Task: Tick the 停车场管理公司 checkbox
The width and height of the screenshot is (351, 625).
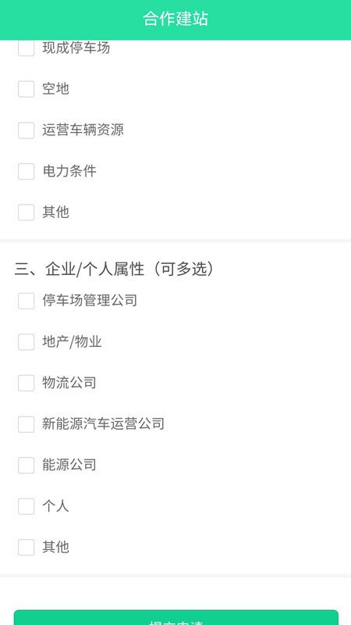Action: point(27,301)
